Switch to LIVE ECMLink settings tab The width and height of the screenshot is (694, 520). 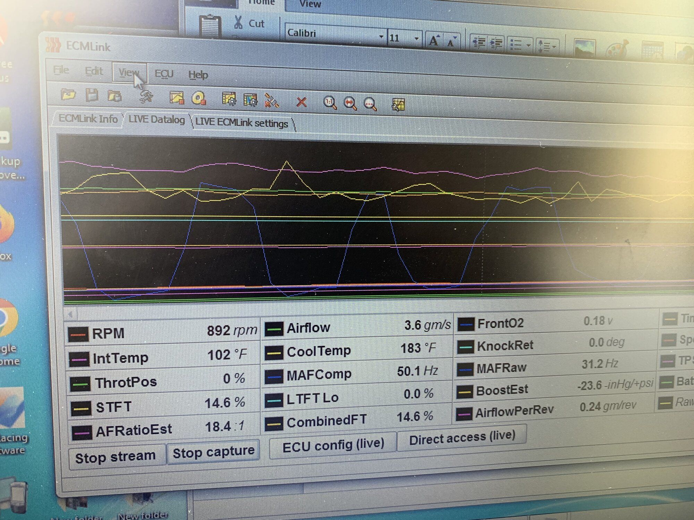(x=242, y=123)
